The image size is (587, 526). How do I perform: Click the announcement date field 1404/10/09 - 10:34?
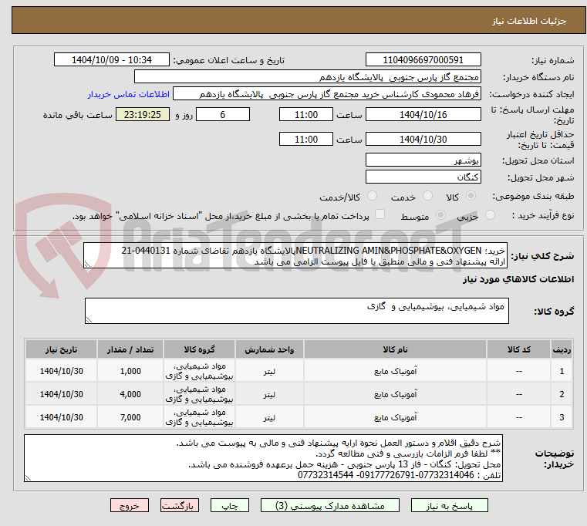click(112, 60)
